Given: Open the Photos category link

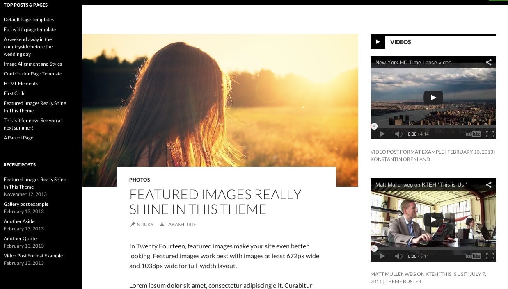Looking at the screenshot, I should (x=140, y=180).
